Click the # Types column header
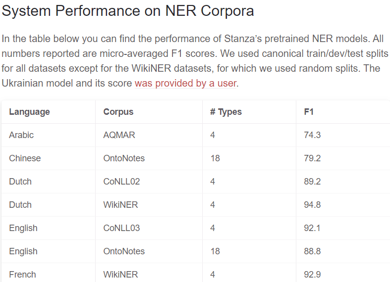Image resolution: width=390 pixels, height=282 pixels. click(x=226, y=112)
